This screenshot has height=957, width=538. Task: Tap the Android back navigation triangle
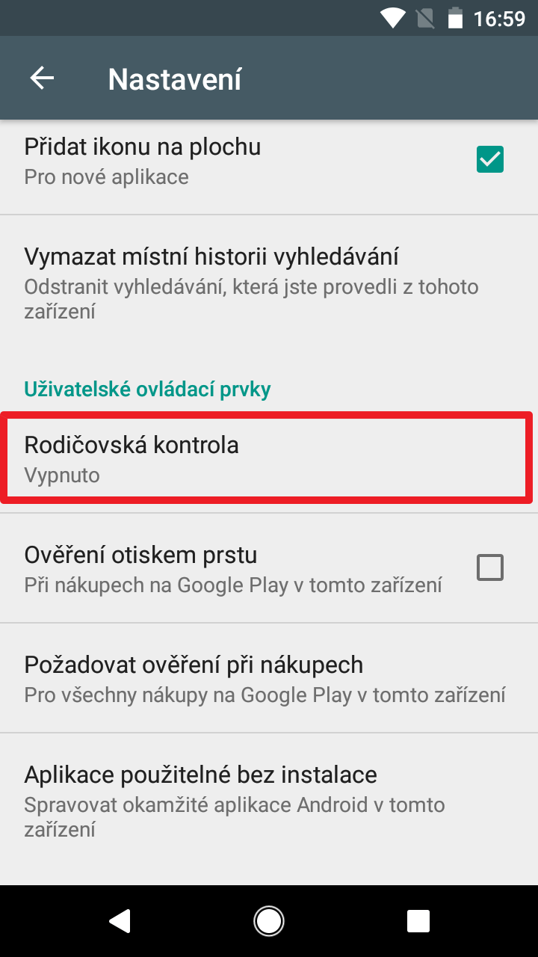[x=120, y=920]
